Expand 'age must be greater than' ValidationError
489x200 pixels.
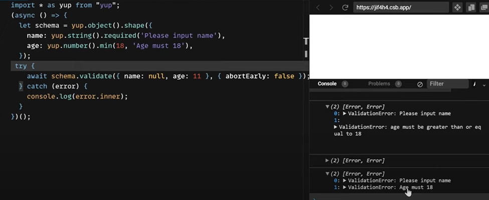336,127
